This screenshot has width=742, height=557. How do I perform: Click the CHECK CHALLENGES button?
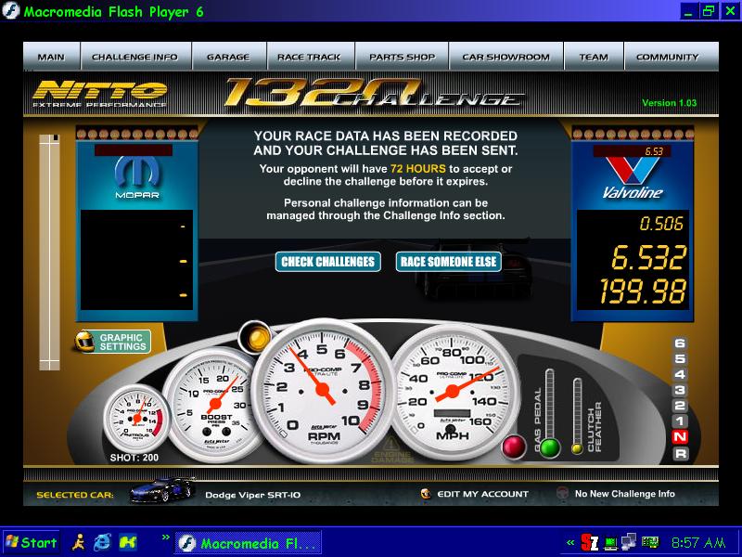click(x=328, y=262)
